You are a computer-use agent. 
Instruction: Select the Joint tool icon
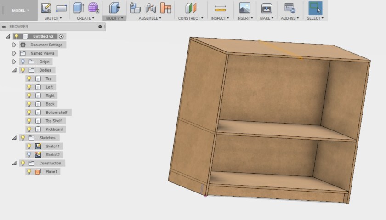[150, 8]
